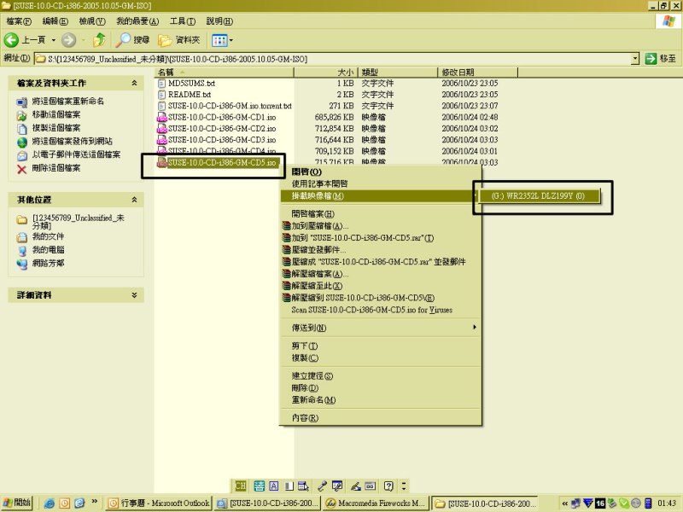
Task: Expand the 傳送到(N) submenu
Action: pyautogui.click(x=380, y=328)
